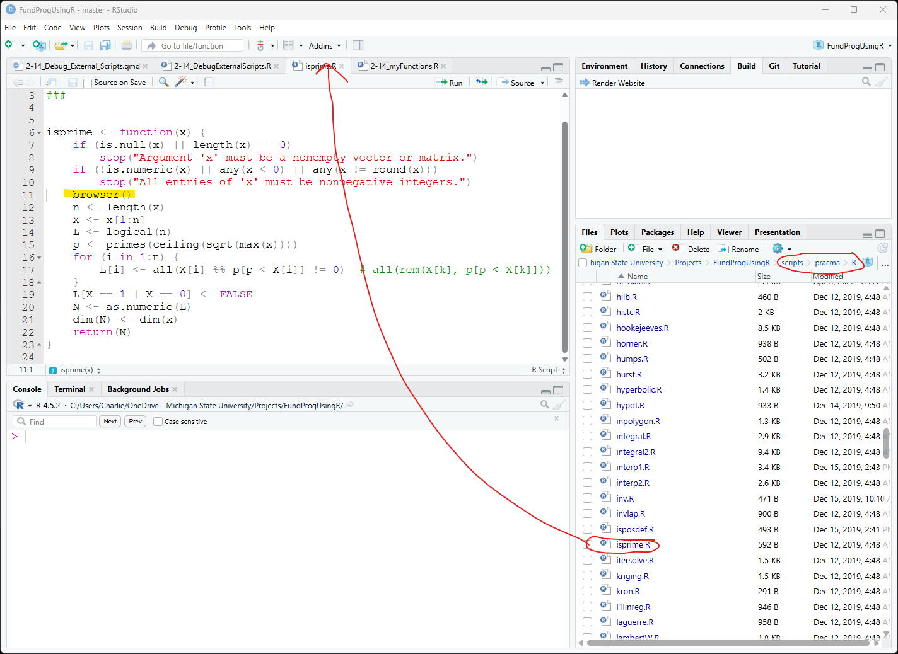
Task: Click the Rename file icon
Action: [723, 248]
